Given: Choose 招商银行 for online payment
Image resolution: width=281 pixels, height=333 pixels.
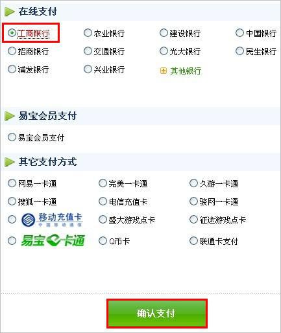Looking at the screenshot, I should coord(12,51).
